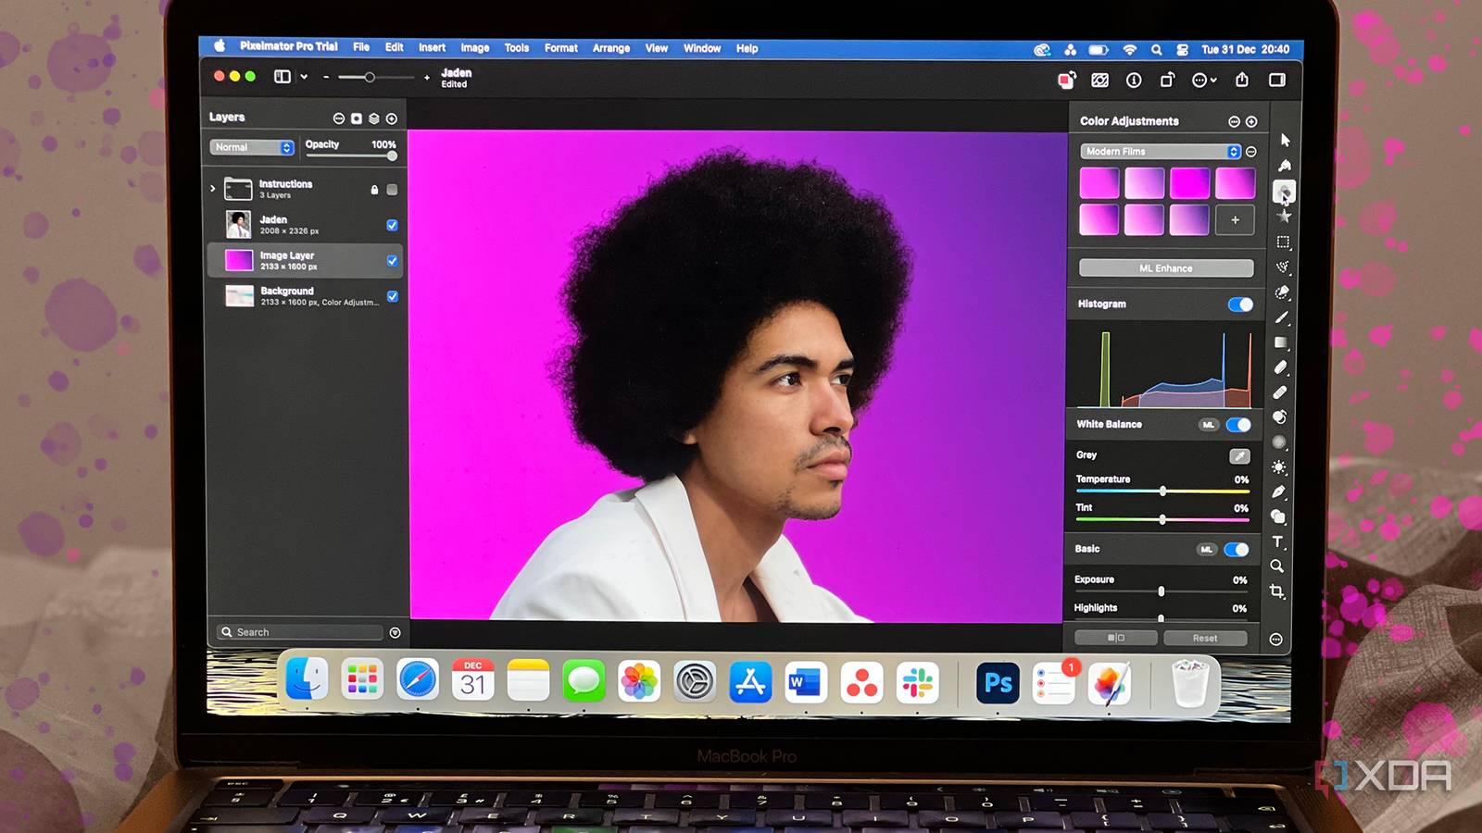Select the rectangular selection tool

coord(1285,242)
